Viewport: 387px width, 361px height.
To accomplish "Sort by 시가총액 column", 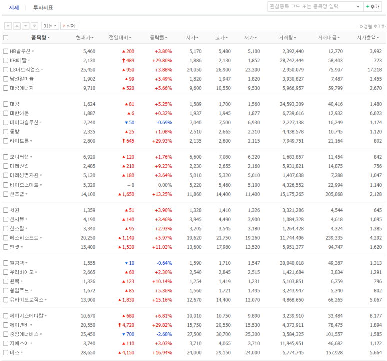I will (x=368, y=38).
